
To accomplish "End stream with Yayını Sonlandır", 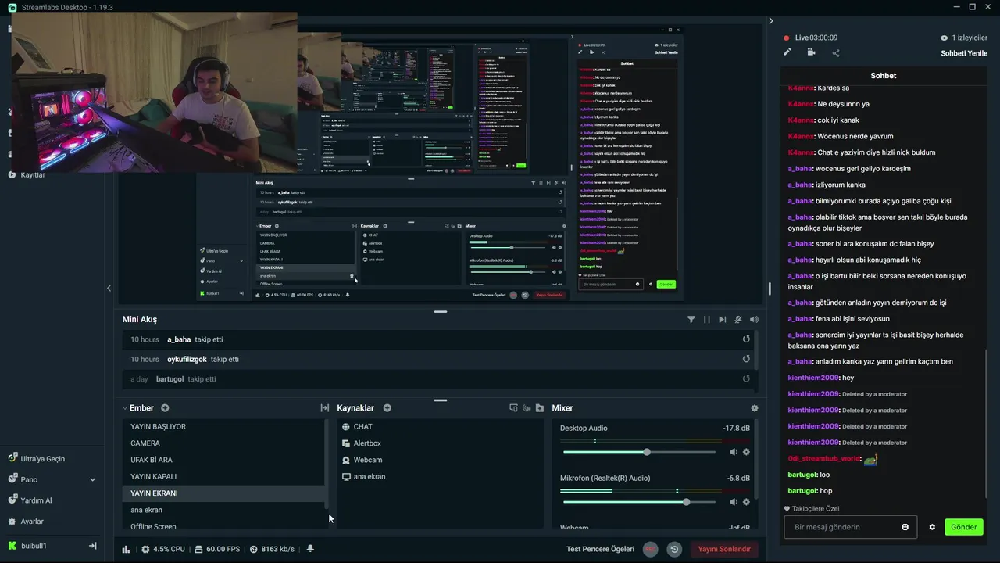I will (724, 549).
